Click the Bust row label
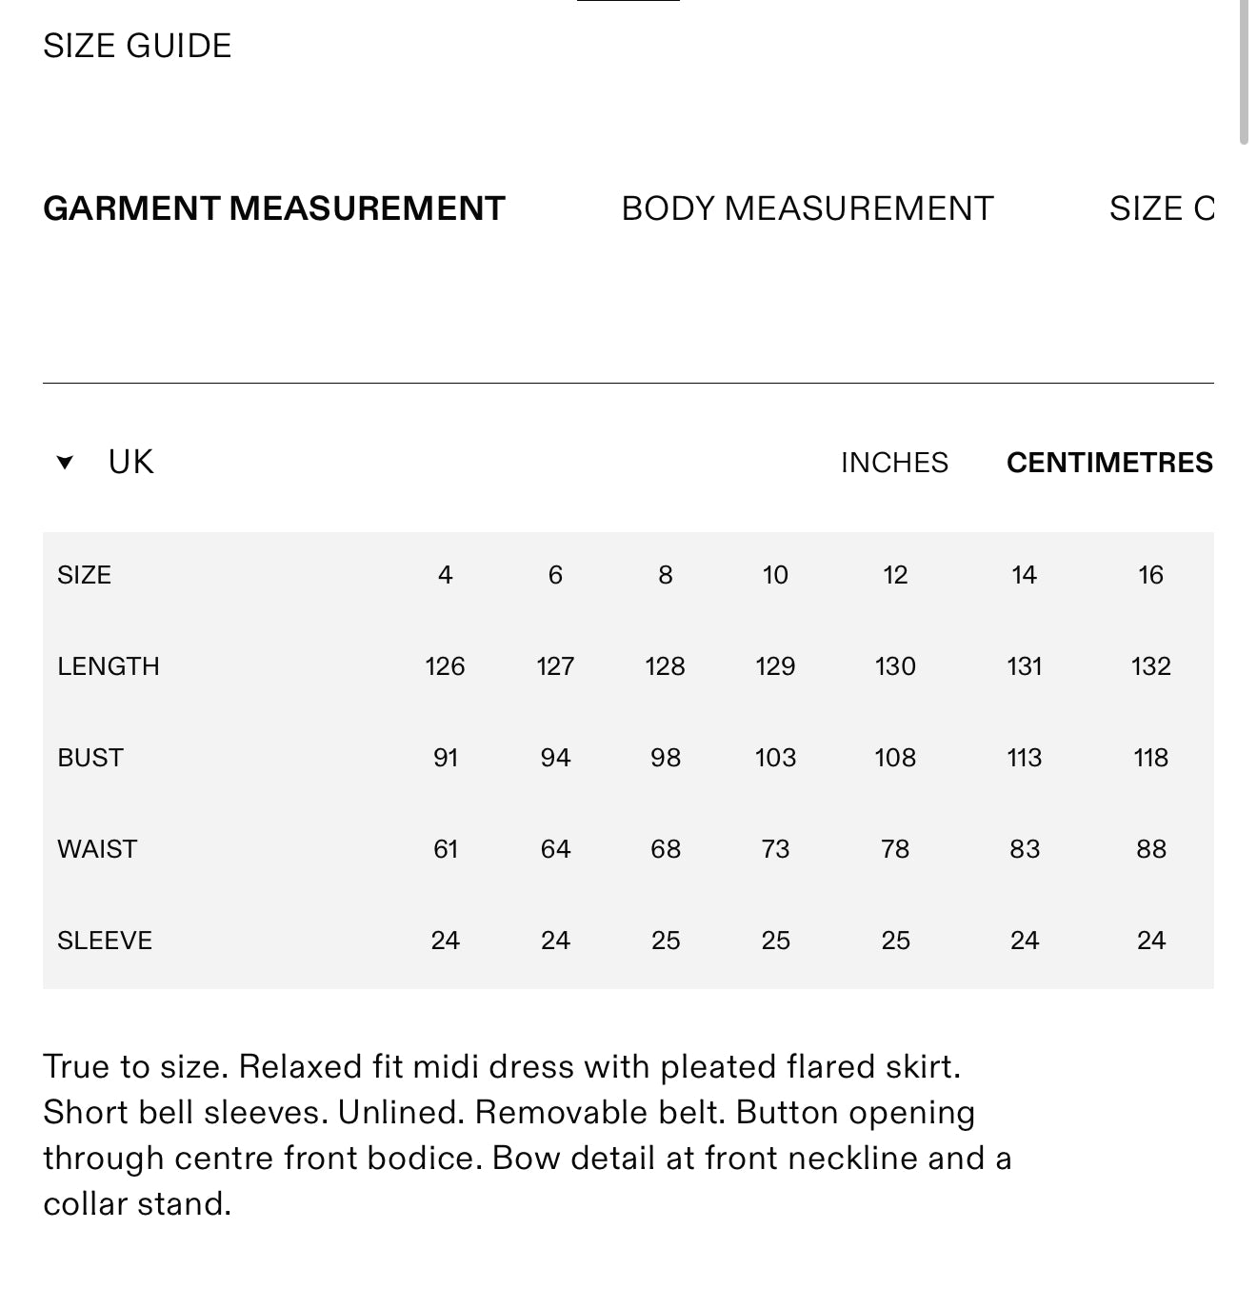Image resolution: width=1257 pixels, height=1308 pixels. point(90,758)
